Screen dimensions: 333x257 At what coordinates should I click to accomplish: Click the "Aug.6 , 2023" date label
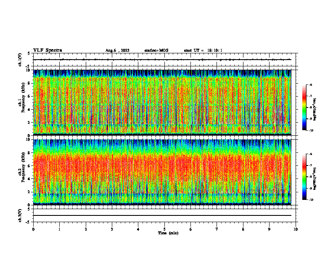click(x=117, y=50)
